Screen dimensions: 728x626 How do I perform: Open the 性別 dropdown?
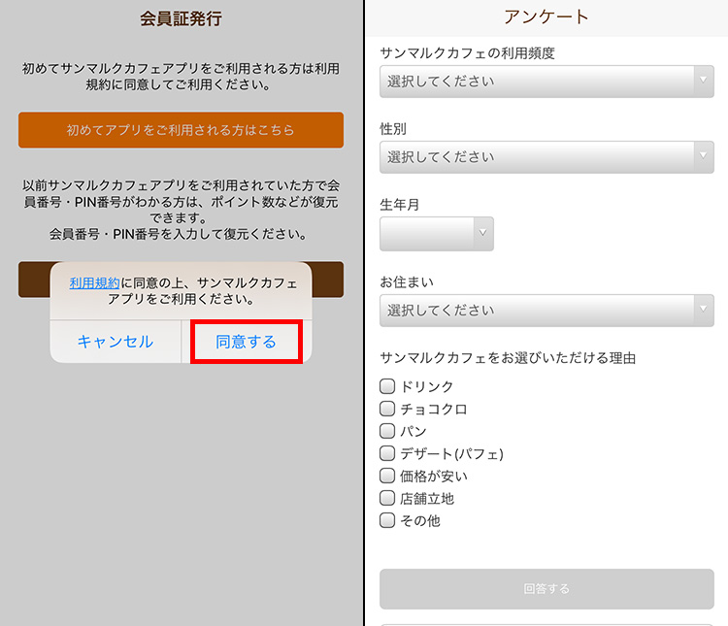click(x=546, y=157)
